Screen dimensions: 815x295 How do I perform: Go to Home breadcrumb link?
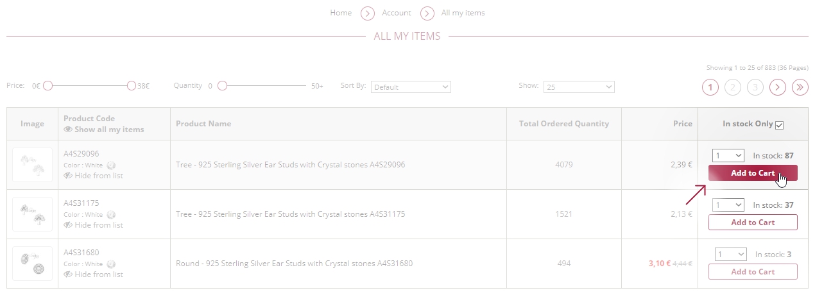[x=341, y=13]
